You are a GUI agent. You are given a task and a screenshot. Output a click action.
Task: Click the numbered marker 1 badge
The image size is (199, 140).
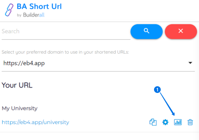point(157,90)
